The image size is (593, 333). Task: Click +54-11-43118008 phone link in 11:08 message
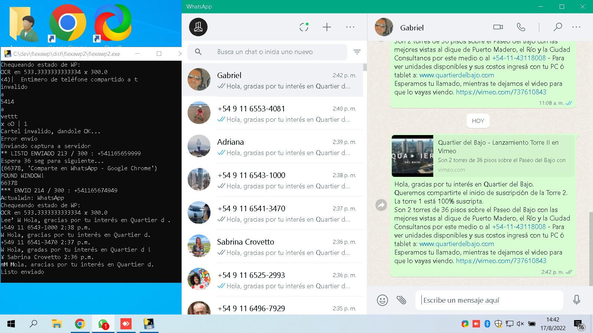519,58
